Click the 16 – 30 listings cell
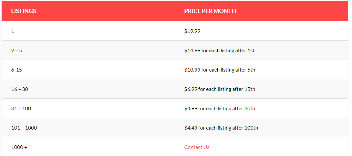Image resolution: width=352 pixels, height=156 pixels. point(19,89)
